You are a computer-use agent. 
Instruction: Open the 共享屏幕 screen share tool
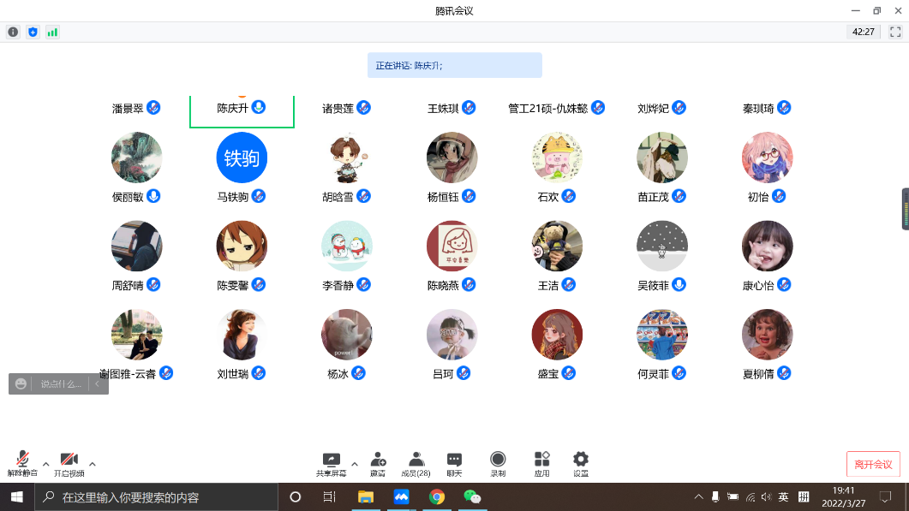click(x=331, y=463)
